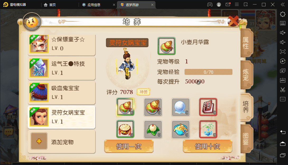The width and height of the screenshot is (288, 165).
Task: Switch to the 炼宠 side tab
Action: click(246, 75)
